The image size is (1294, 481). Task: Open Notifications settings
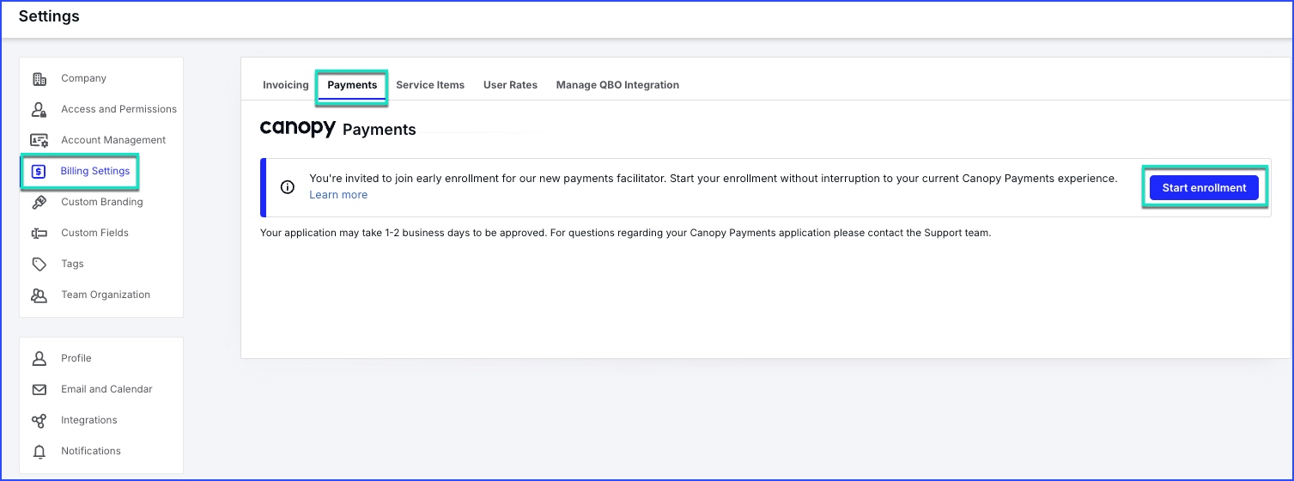coord(91,451)
